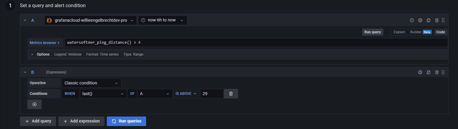Open the now-6h to now time range
458x129 pixels.
coord(162,20)
